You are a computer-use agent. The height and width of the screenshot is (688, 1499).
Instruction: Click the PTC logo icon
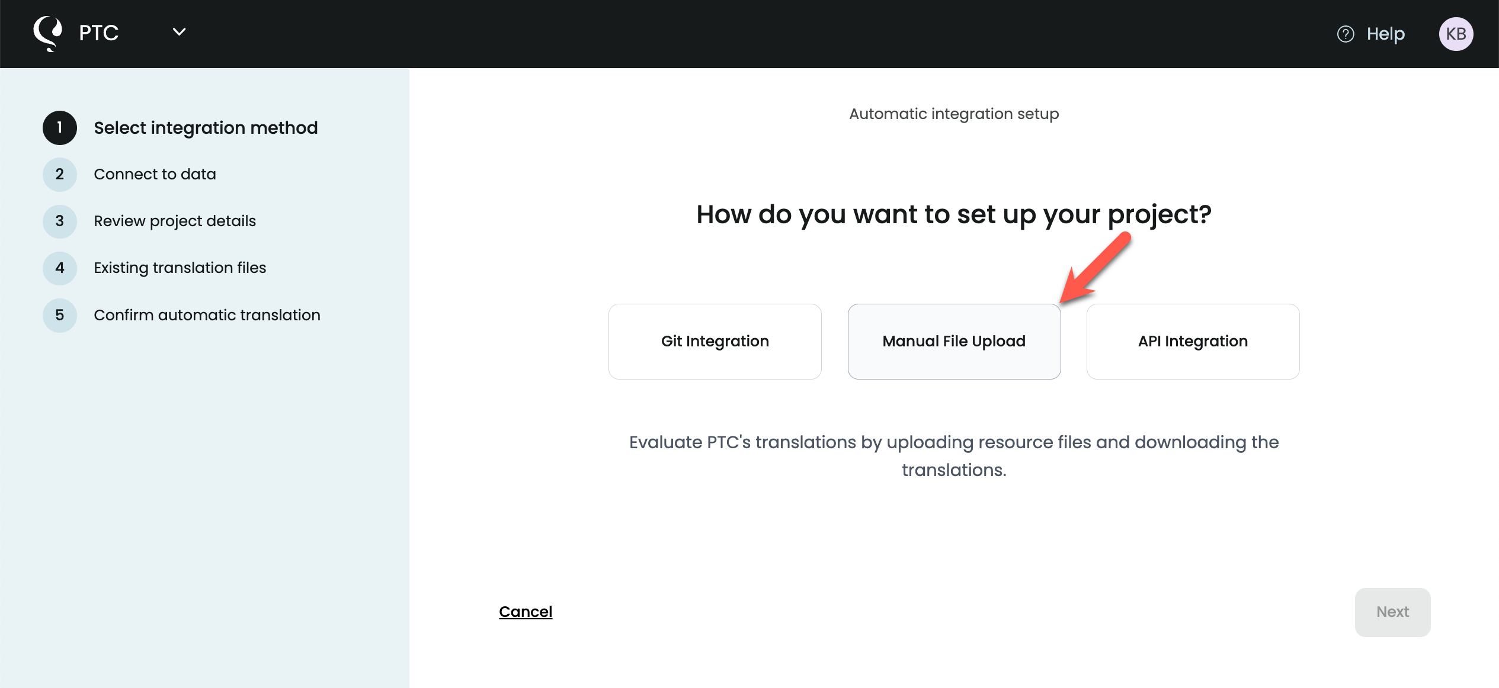(48, 33)
